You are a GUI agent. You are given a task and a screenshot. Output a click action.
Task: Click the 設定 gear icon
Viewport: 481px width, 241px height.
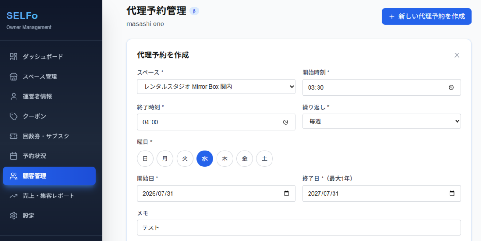click(14, 216)
